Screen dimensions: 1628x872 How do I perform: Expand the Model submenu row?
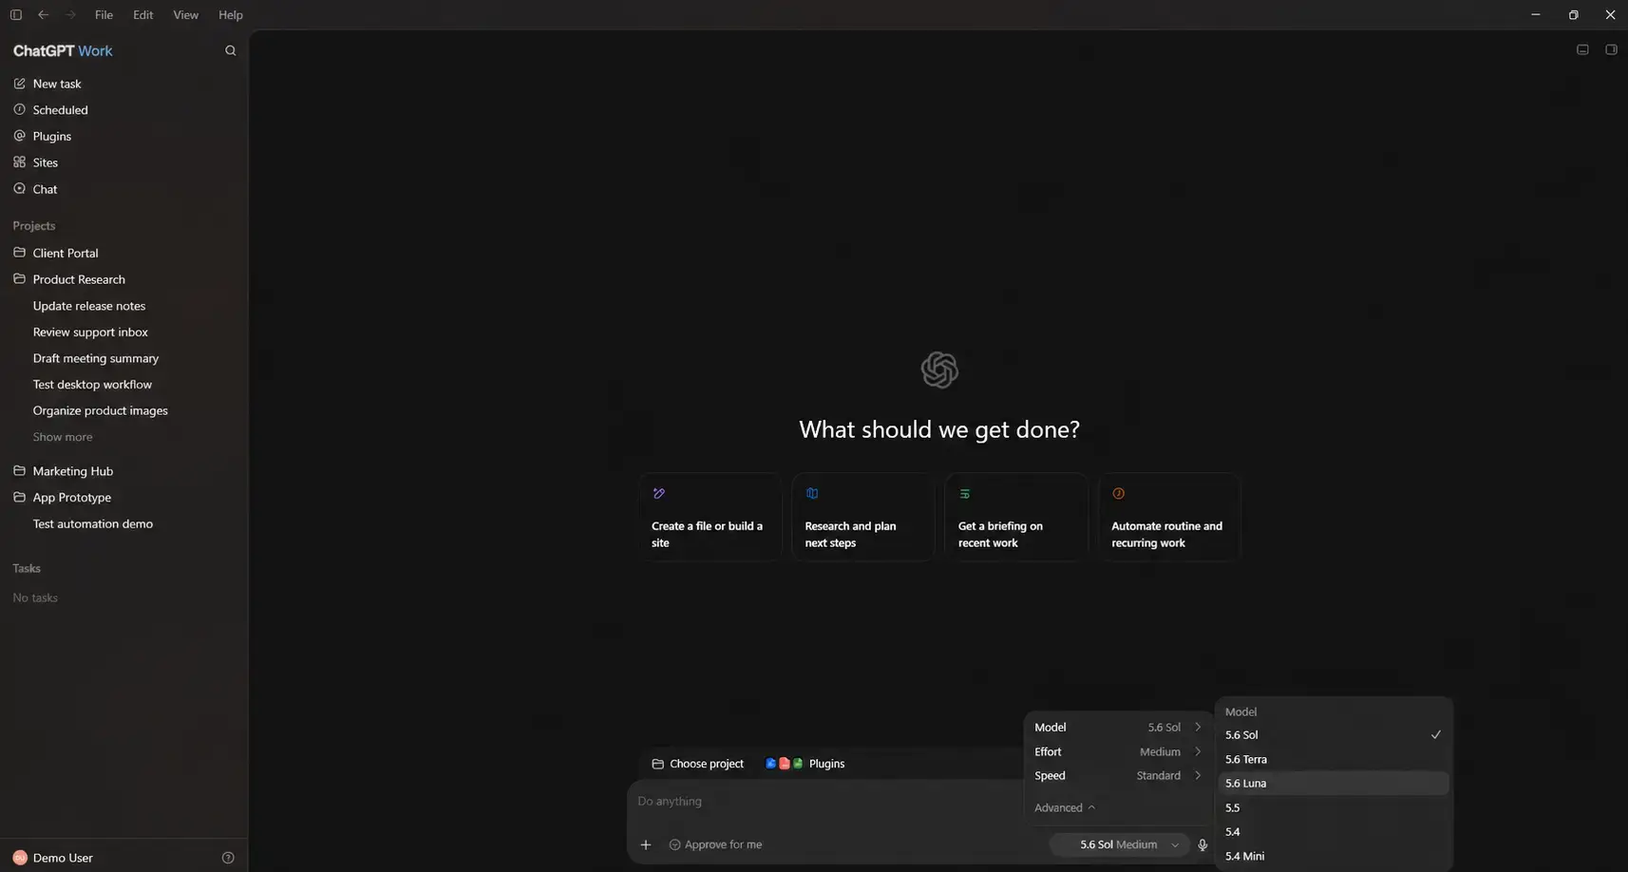1118,728
